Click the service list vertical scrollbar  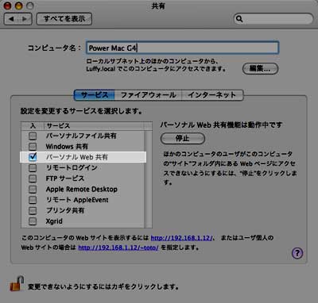149,178
